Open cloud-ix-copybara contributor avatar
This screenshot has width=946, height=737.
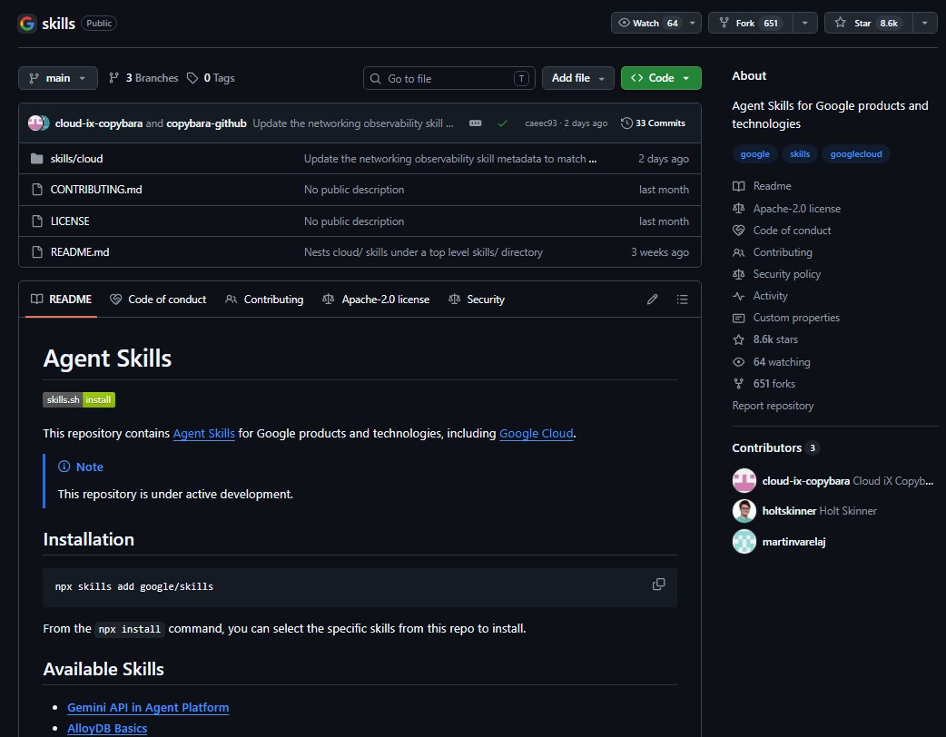[744, 481]
